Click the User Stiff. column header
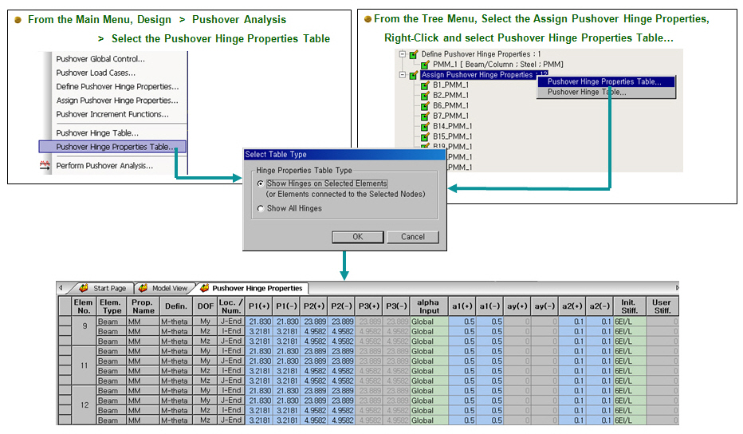The height and width of the screenshot is (434, 743). pos(662,306)
